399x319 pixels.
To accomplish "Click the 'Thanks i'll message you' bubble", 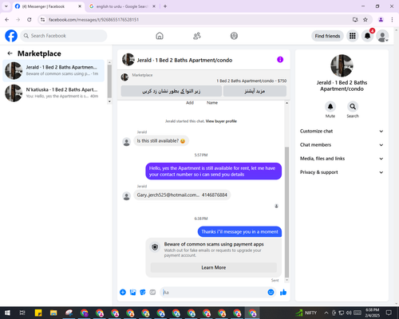I will (239, 232).
